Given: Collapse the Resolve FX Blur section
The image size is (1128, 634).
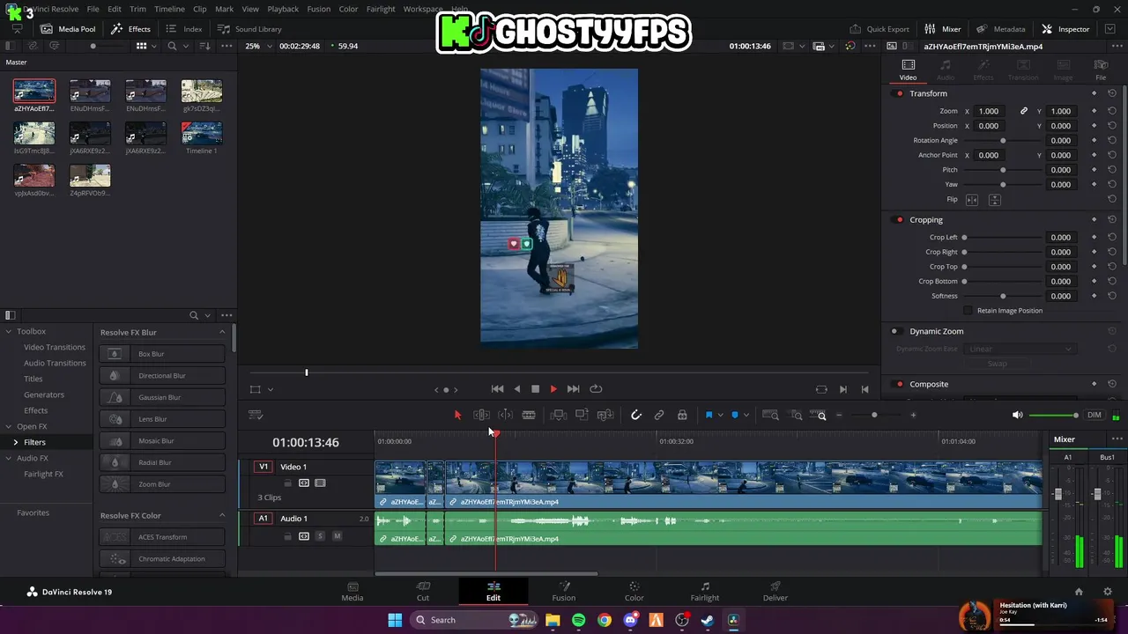Looking at the screenshot, I should click(x=222, y=332).
